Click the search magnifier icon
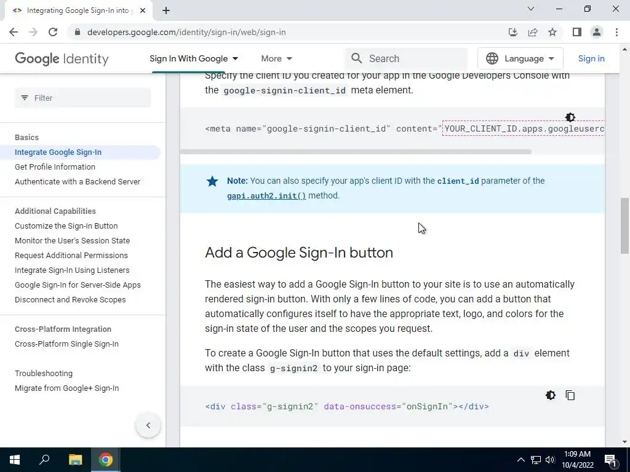This screenshot has width=630, height=472. point(356,58)
